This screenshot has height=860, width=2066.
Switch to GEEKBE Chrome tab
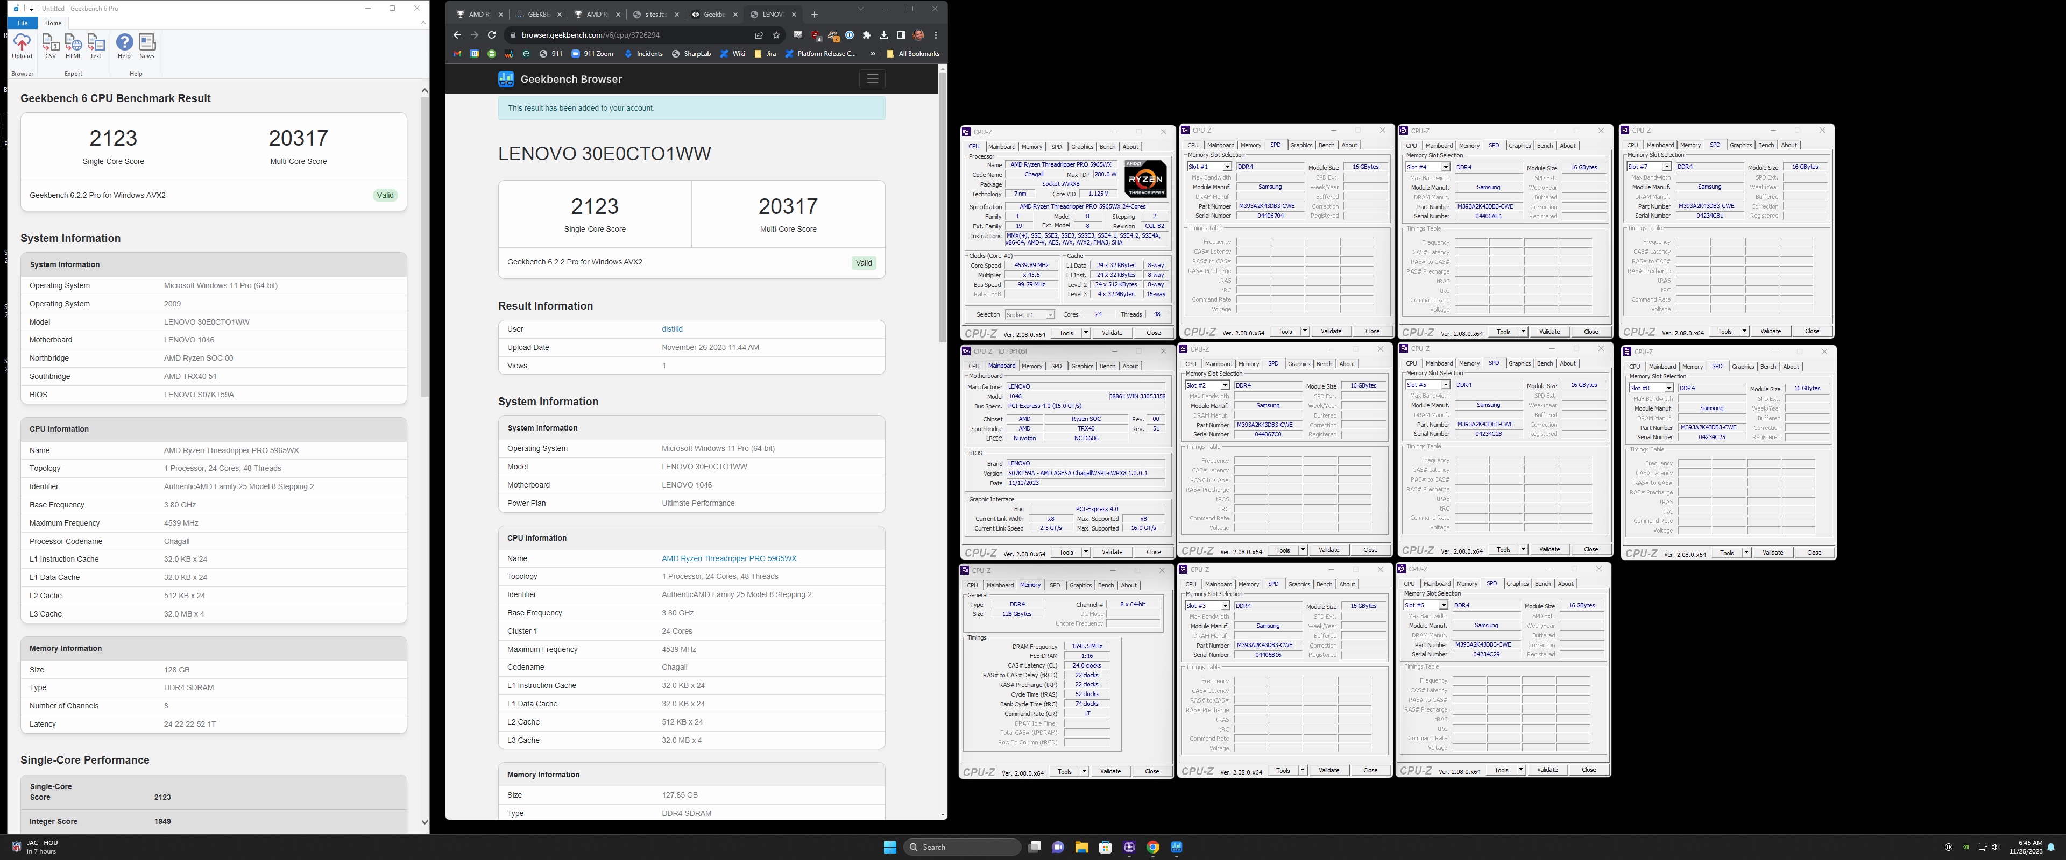[x=538, y=15]
